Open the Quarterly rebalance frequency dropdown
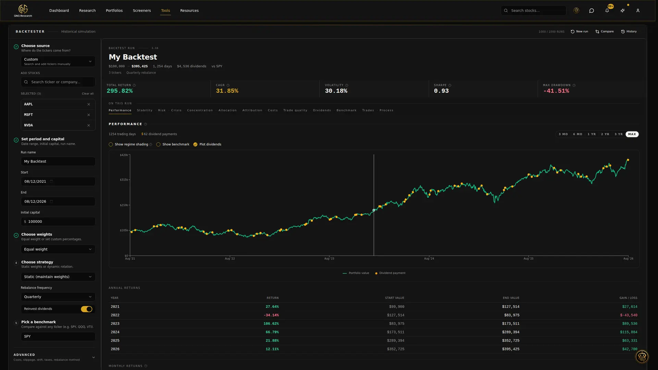 tap(58, 297)
